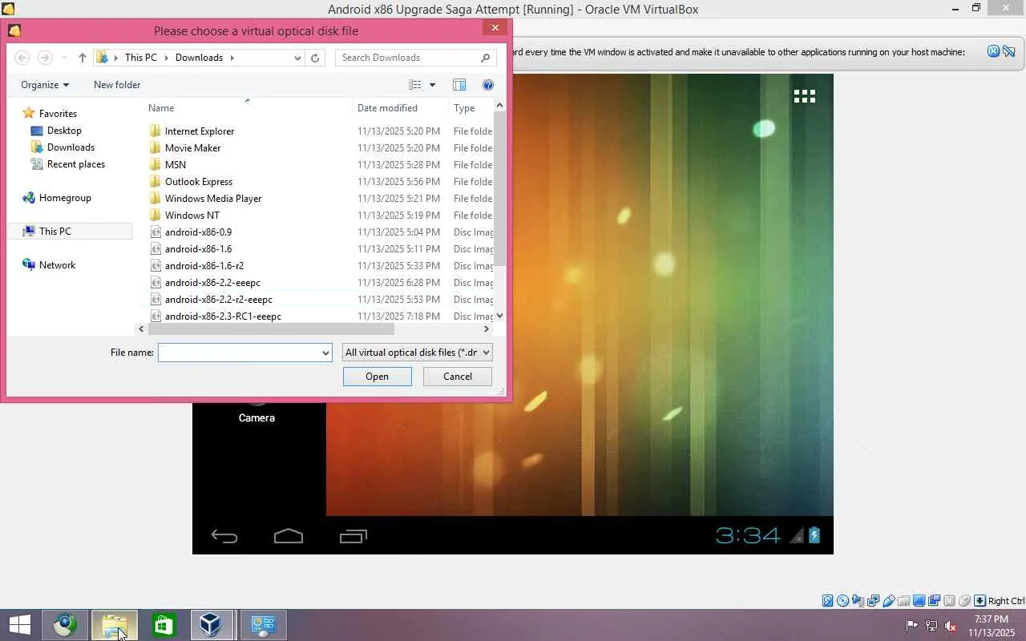Image resolution: width=1026 pixels, height=641 pixels.
Task: Tap the Android battery charging icon
Action: tap(814, 534)
